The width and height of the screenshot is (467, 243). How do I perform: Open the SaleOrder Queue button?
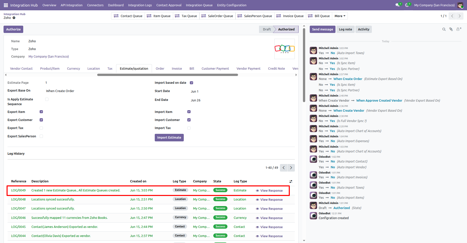click(x=217, y=16)
